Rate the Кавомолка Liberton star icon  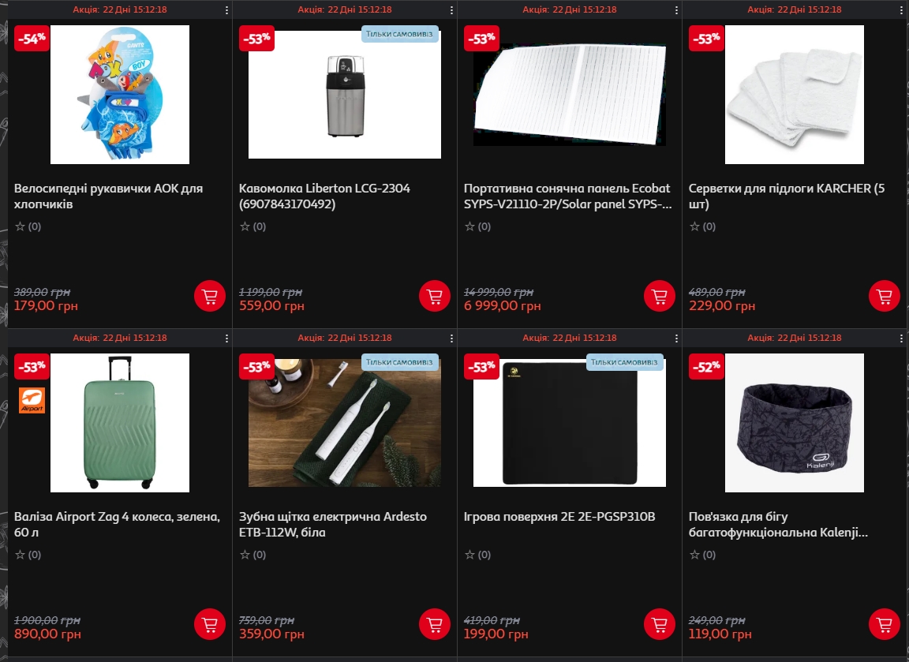[x=245, y=226]
